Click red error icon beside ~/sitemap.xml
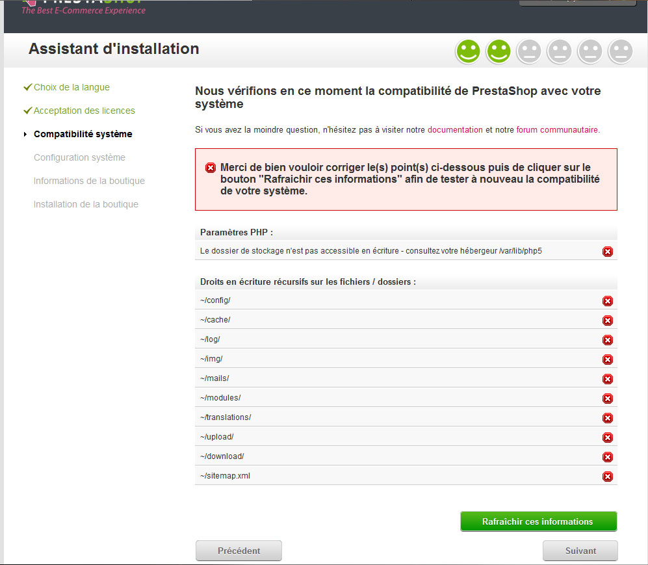This screenshot has width=648, height=565. tap(608, 477)
